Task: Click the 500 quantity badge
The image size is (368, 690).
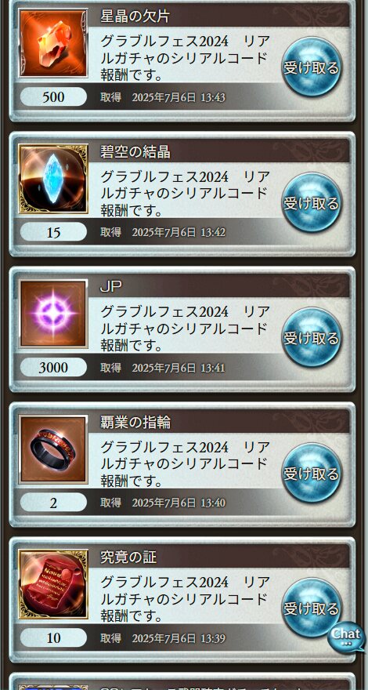Action: pyautogui.click(x=54, y=96)
